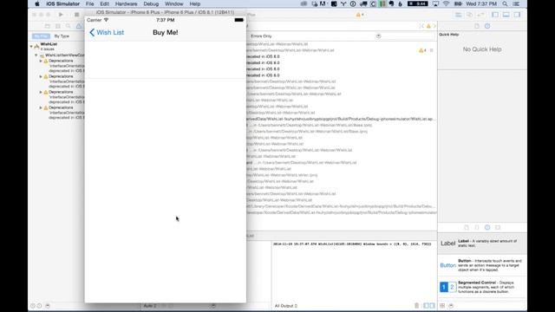Open the Symbol navigator icon

(58, 26)
